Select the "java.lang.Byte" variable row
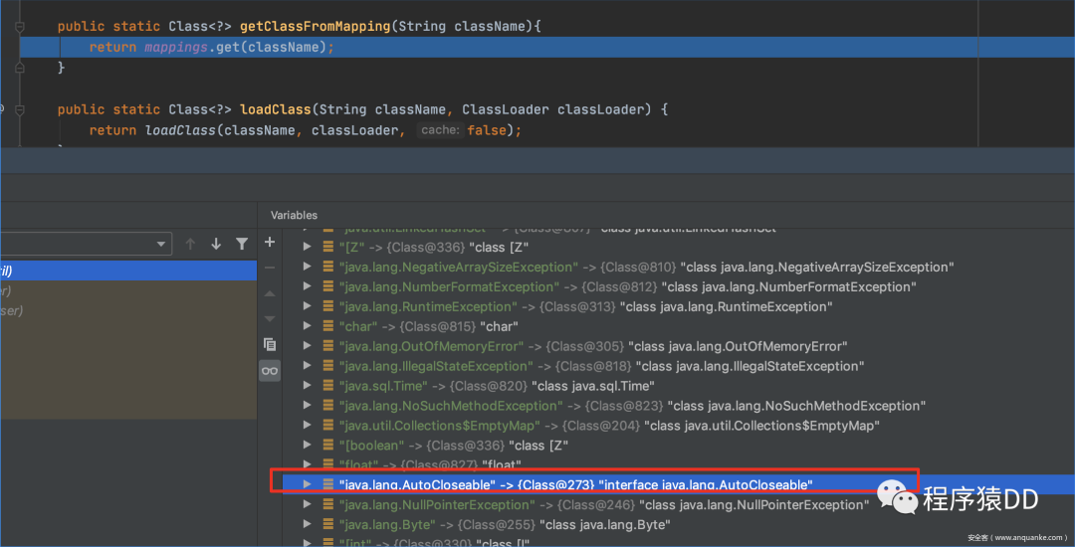Screen dimensions: 1075x547 665,525
